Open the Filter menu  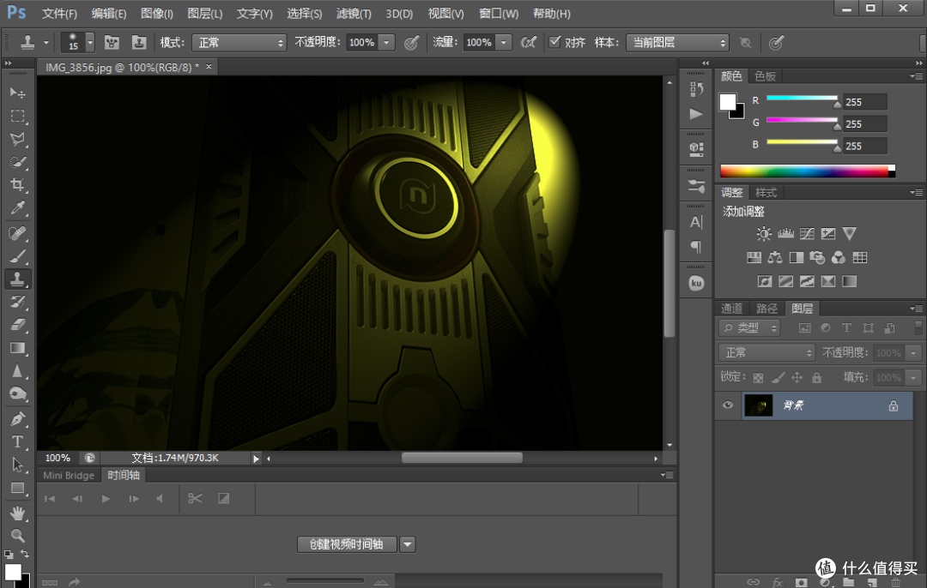tap(354, 14)
